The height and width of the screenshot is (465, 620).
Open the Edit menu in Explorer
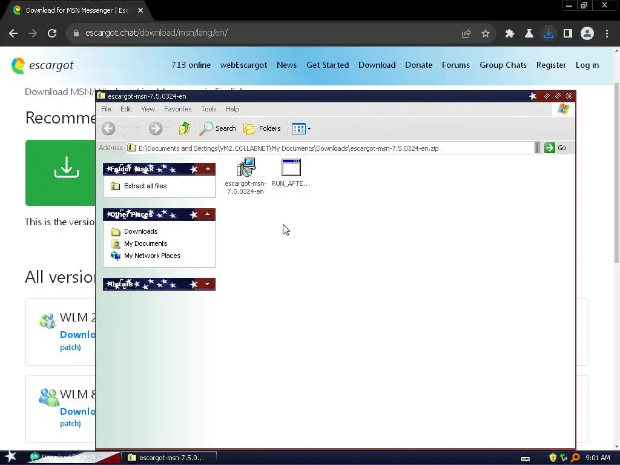point(126,109)
